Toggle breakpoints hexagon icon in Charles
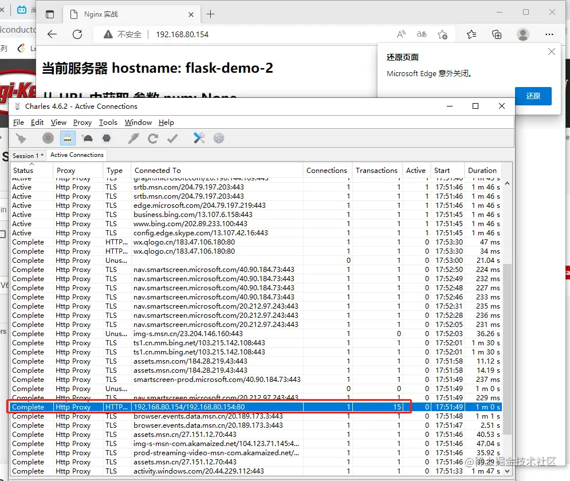 pyautogui.click(x=107, y=139)
